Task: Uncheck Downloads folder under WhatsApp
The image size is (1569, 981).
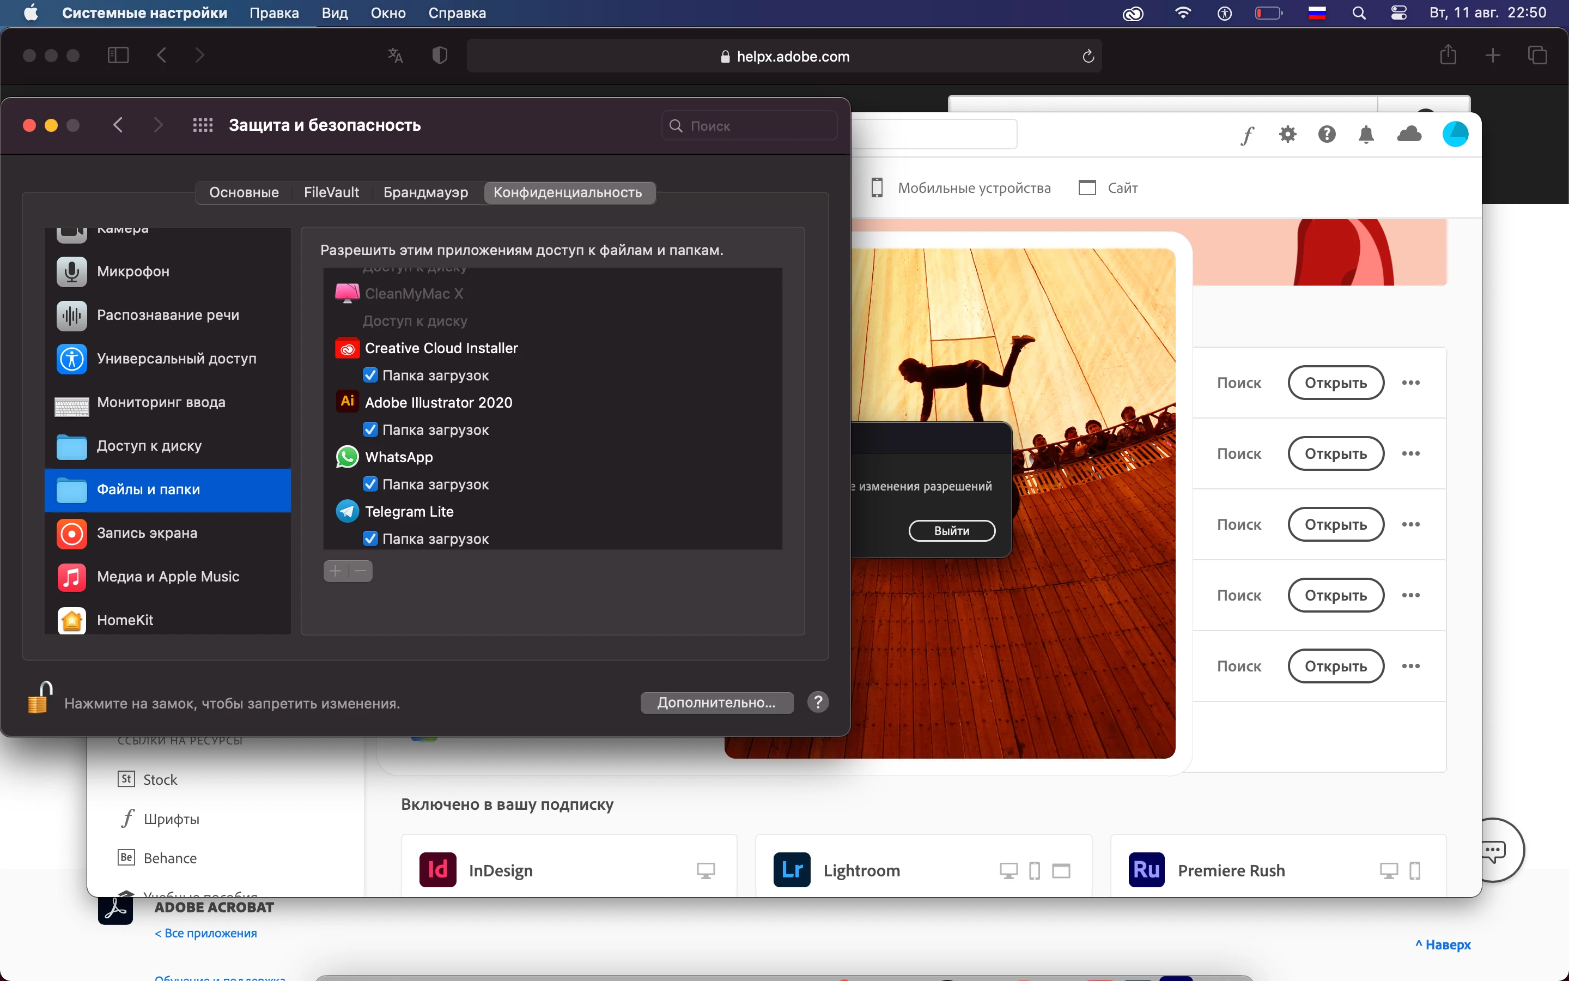Action: [x=370, y=484]
